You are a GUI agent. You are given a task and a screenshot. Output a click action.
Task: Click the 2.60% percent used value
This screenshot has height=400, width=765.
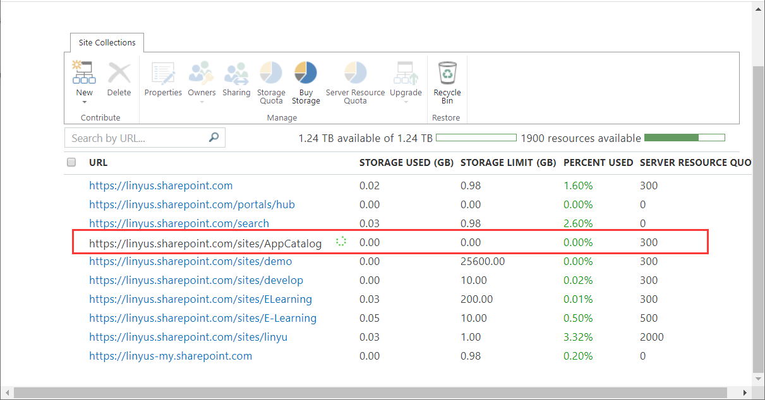click(x=578, y=223)
